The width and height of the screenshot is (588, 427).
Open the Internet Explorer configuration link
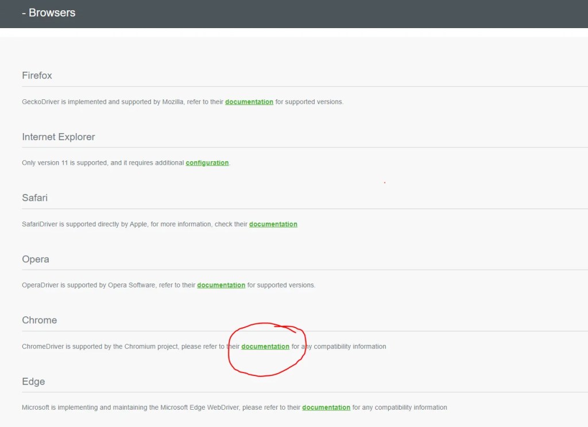coord(207,162)
